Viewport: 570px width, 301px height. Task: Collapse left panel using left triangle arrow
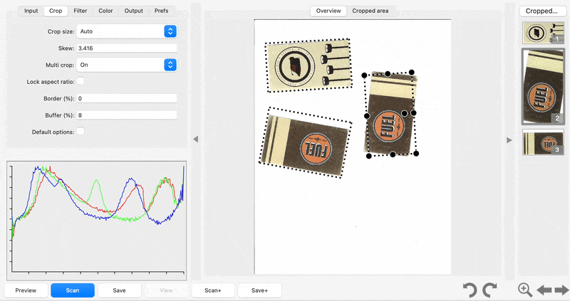(x=195, y=139)
